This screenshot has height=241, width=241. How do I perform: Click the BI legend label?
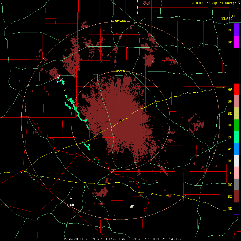click(230, 197)
